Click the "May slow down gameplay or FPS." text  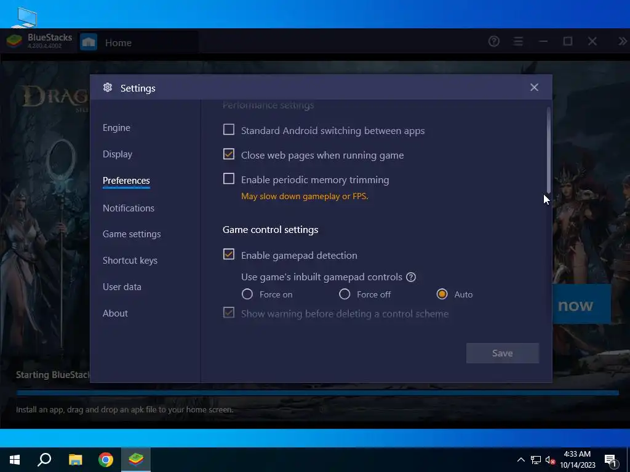point(305,196)
